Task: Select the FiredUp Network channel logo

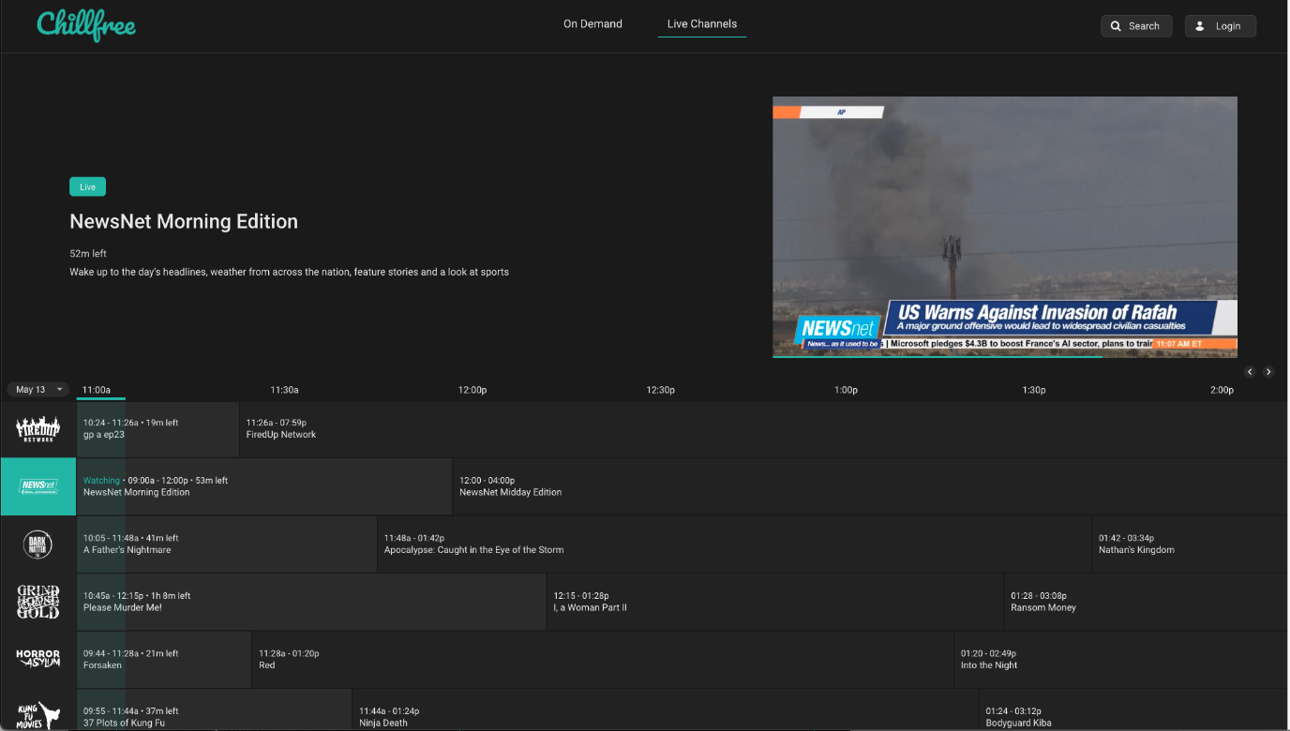Action: point(37,429)
